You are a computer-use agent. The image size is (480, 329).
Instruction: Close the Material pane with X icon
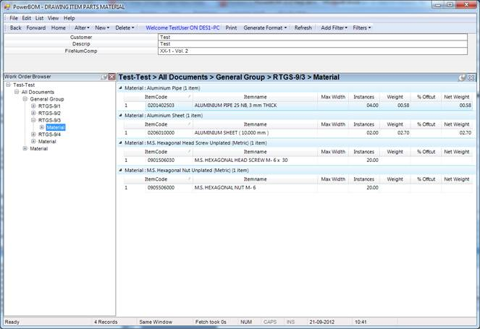coord(471,77)
